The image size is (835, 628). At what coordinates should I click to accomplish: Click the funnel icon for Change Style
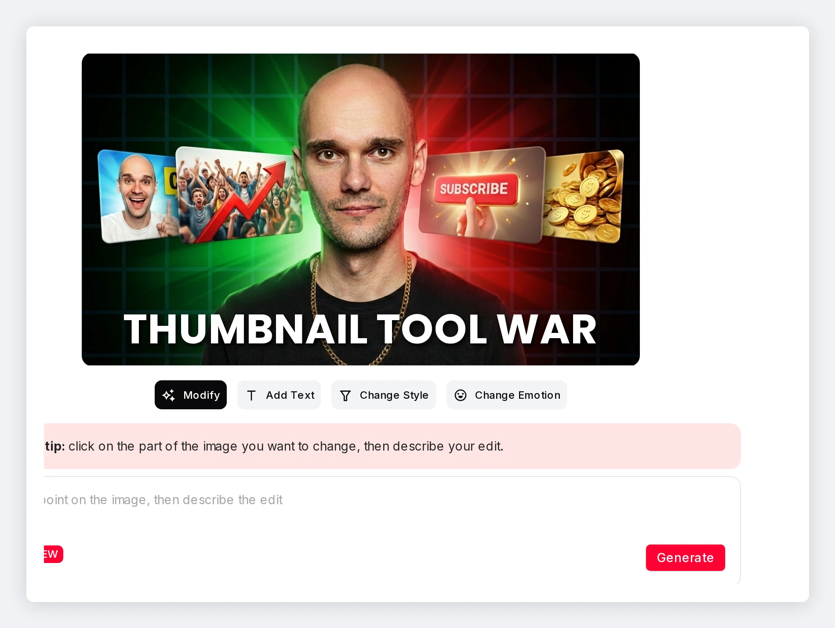345,396
